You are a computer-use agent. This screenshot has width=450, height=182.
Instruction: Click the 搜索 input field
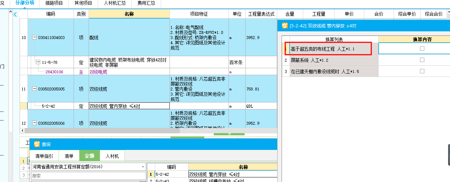pos(88,176)
